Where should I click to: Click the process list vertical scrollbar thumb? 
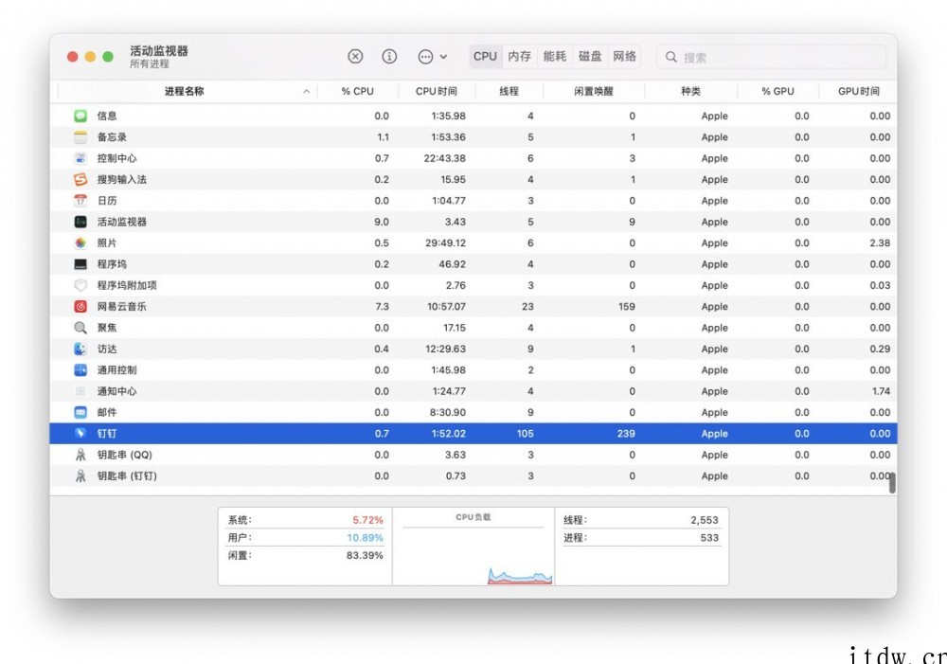(x=892, y=483)
